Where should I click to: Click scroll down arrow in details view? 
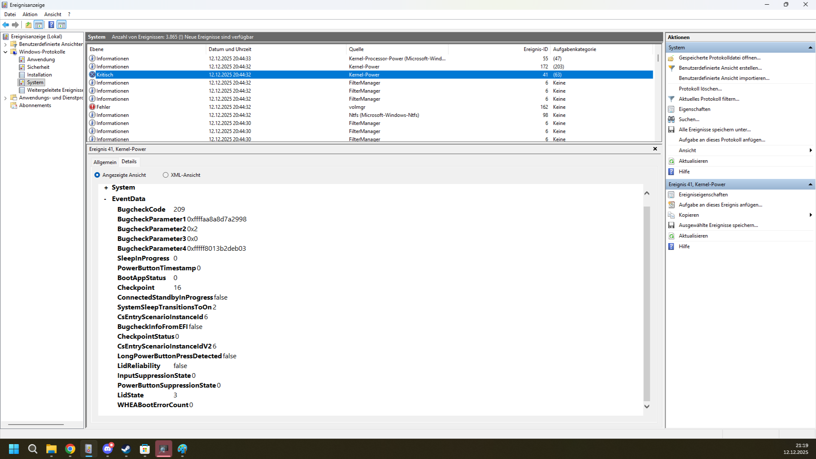pyautogui.click(x=647, y=406)
